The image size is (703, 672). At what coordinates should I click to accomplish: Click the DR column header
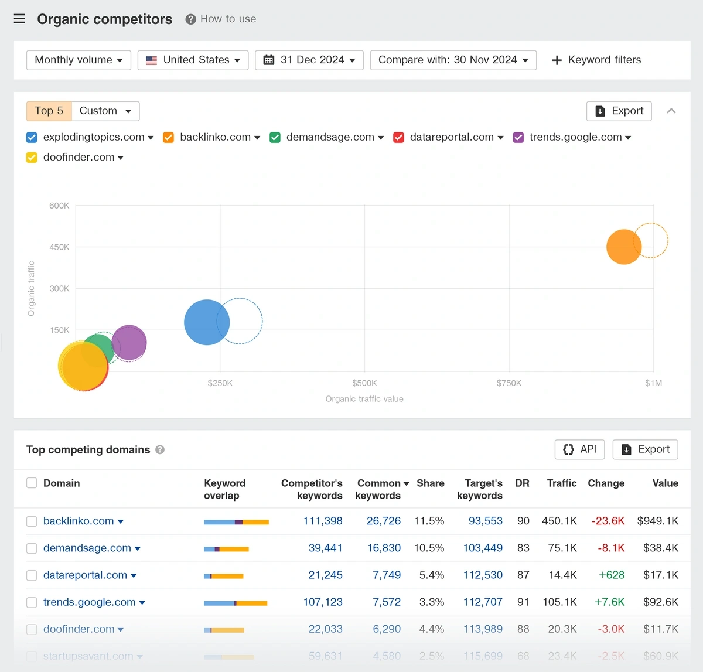522,483
